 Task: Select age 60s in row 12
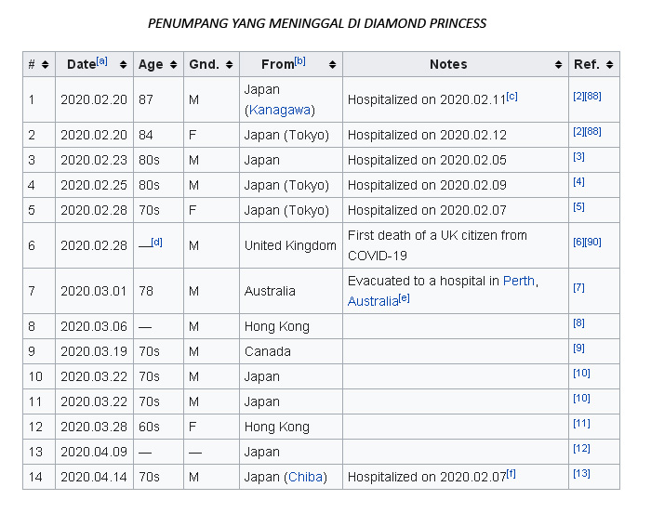point(149,427)
